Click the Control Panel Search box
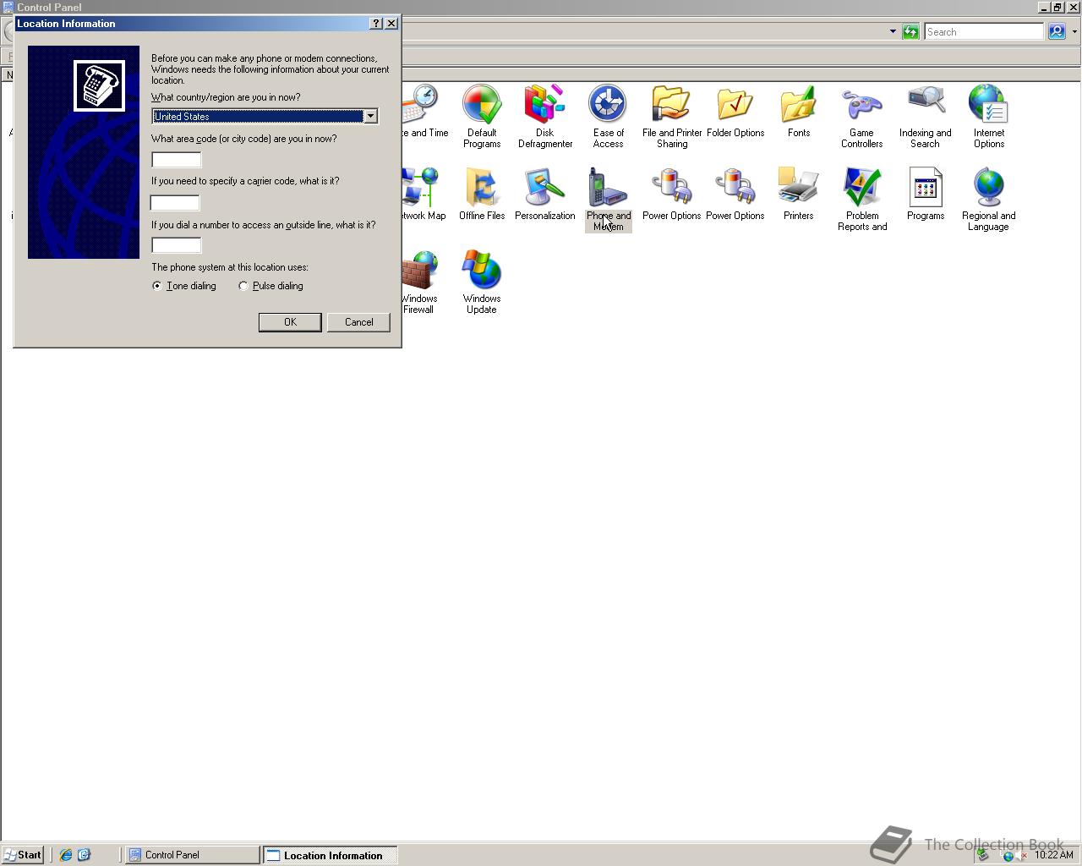 click(984, 32)
